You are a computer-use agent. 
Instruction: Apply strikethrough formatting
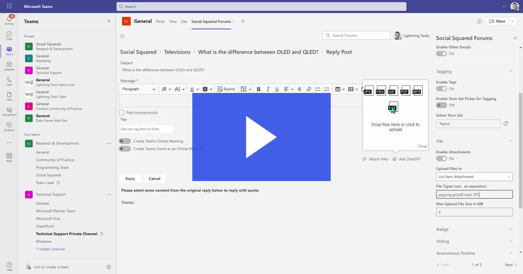point(300,89)
